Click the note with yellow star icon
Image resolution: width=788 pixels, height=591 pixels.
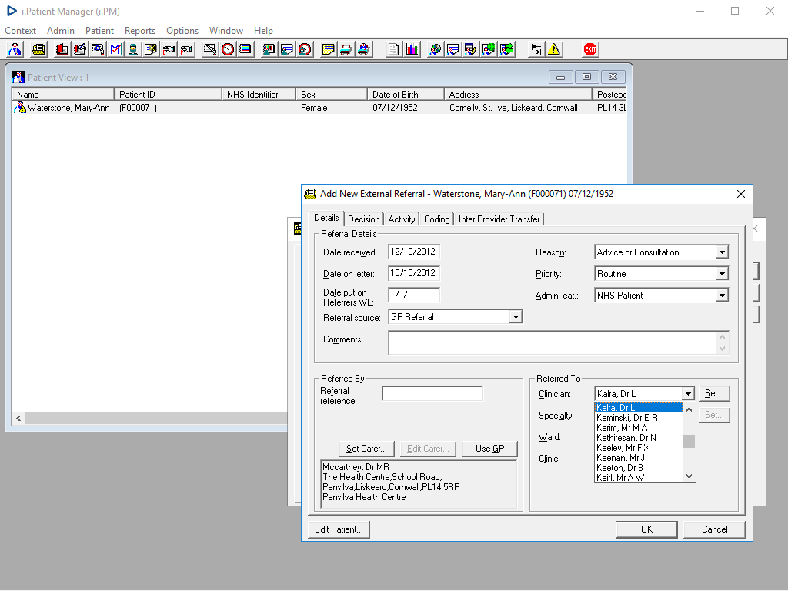click(151, 49)
